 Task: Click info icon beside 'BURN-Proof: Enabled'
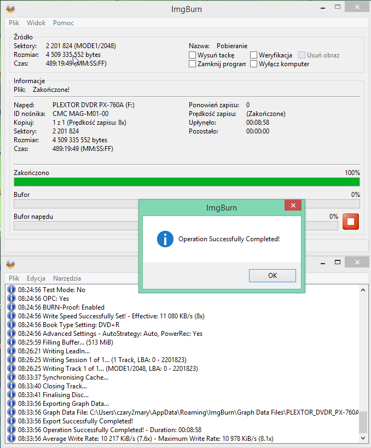(11, 307)
